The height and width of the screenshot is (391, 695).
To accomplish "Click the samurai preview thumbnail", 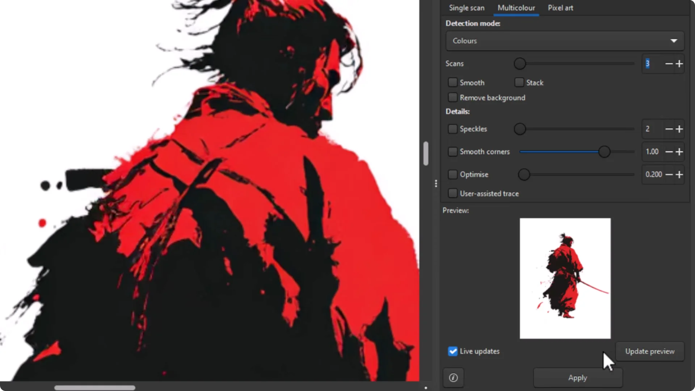I will point(565,278).
